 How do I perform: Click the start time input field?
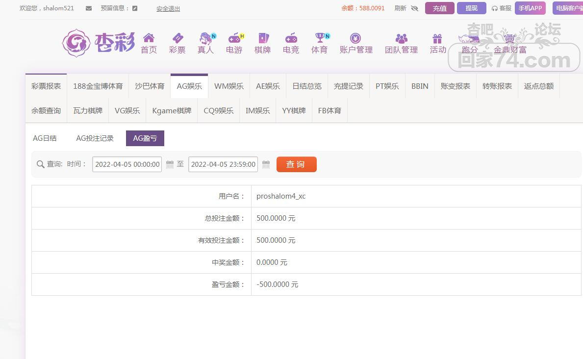(x=127, y=164)
